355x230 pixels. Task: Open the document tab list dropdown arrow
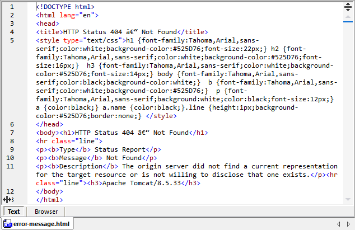click(349, 224)
